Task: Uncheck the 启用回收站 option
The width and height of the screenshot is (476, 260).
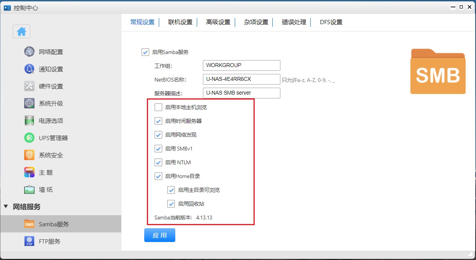Action: click(x=171, y=204)
